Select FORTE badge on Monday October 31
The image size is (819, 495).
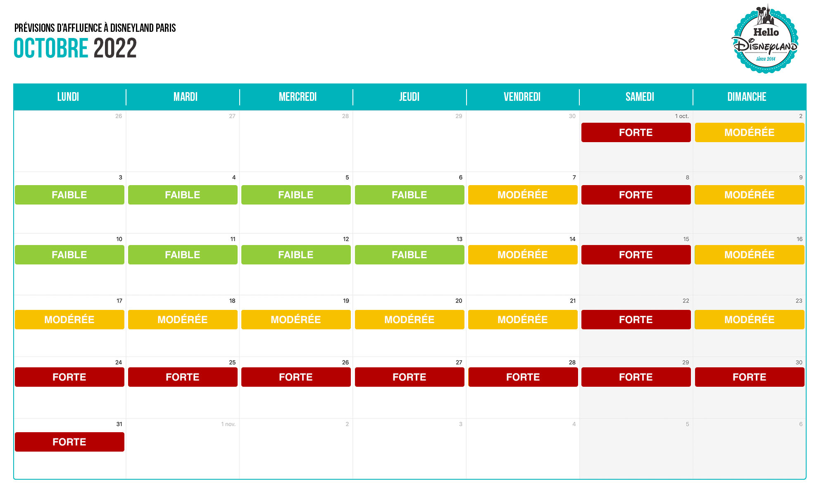pos(69,442)
